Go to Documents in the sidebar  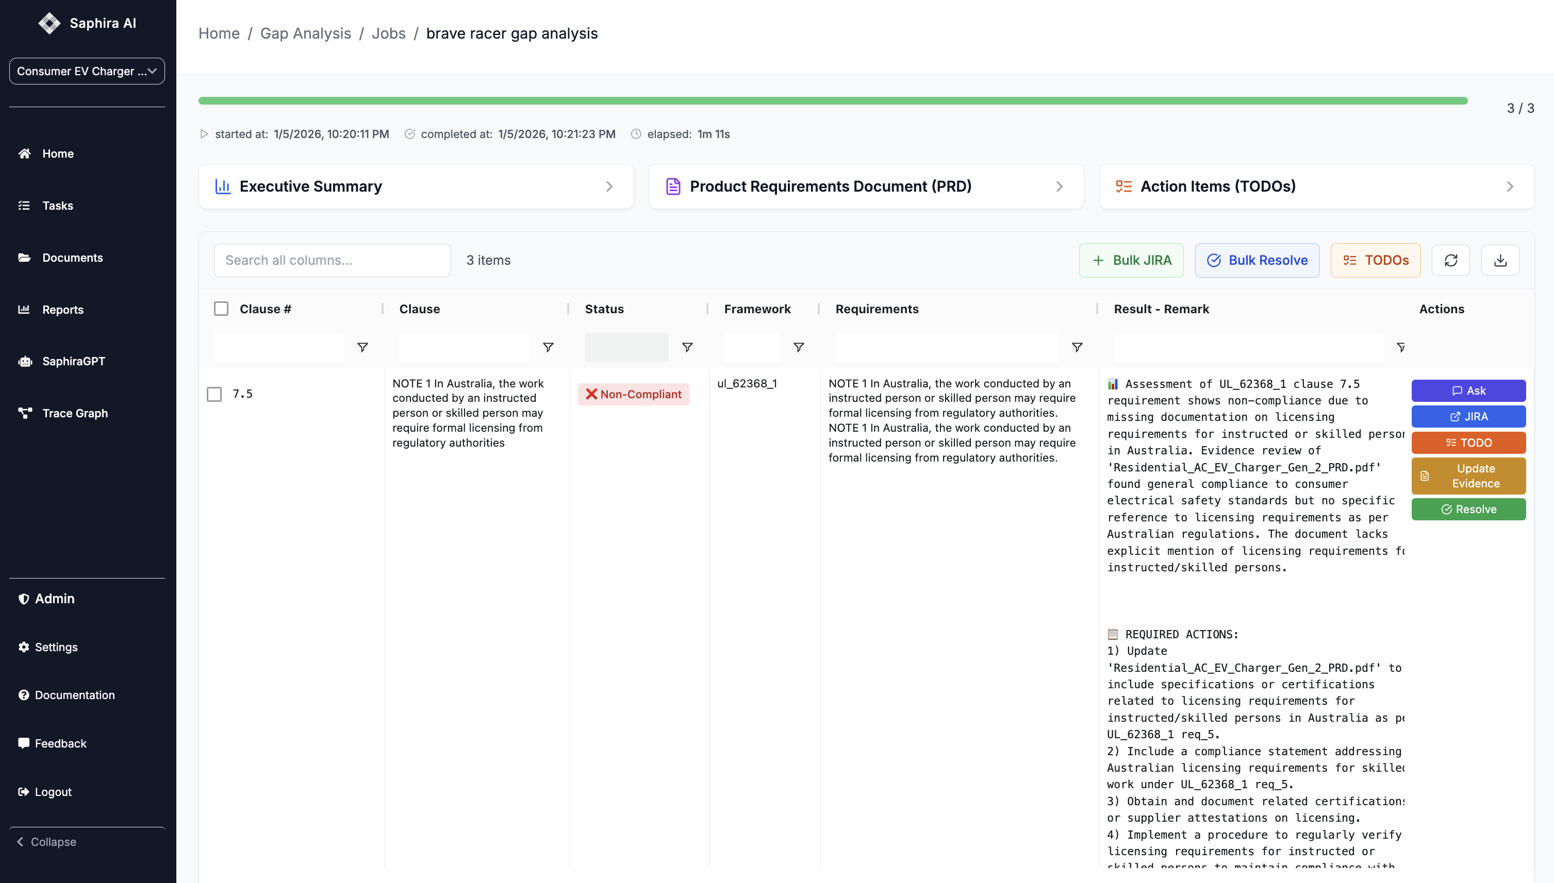point(72,258)
